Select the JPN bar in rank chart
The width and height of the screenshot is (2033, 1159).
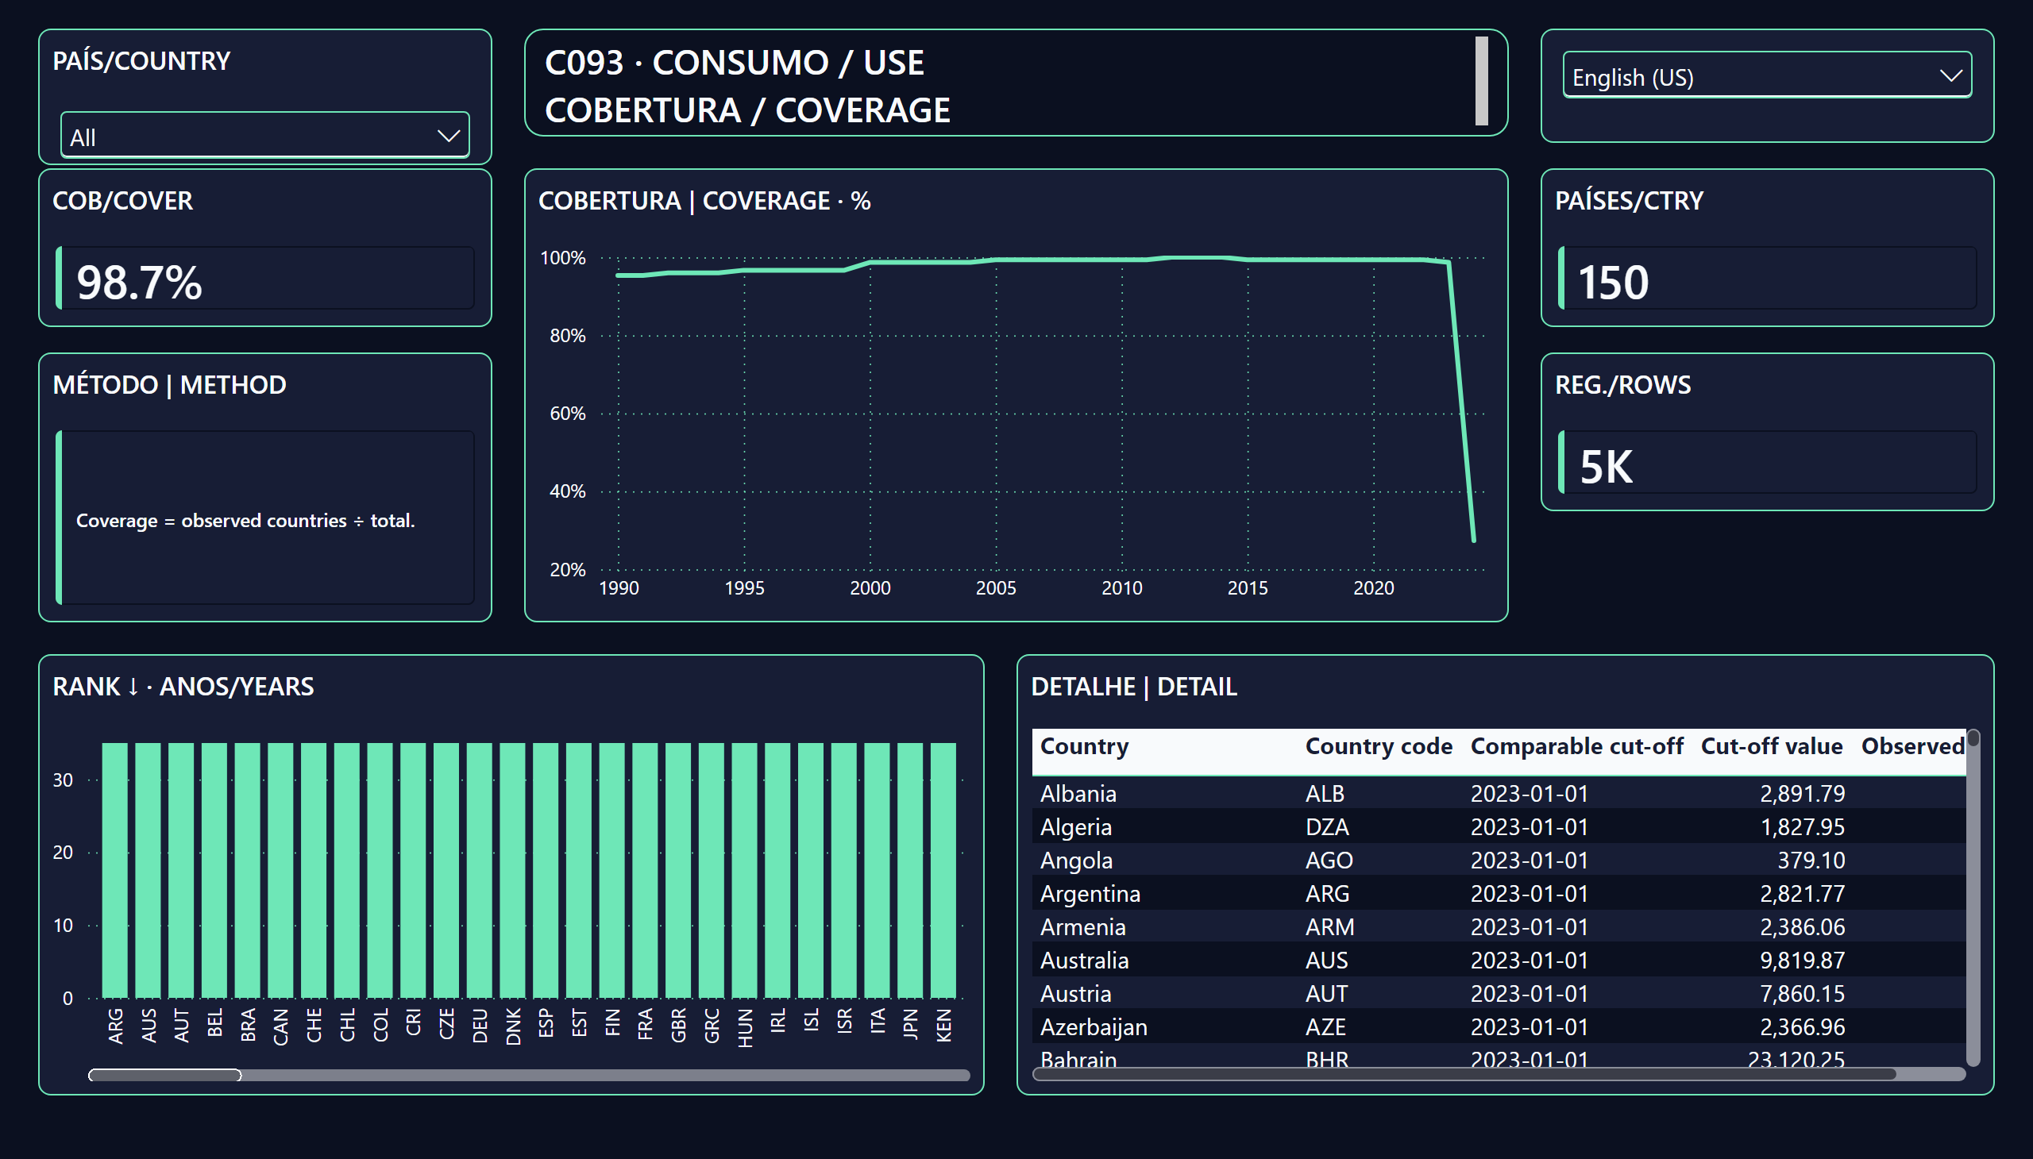pos(910,870)
